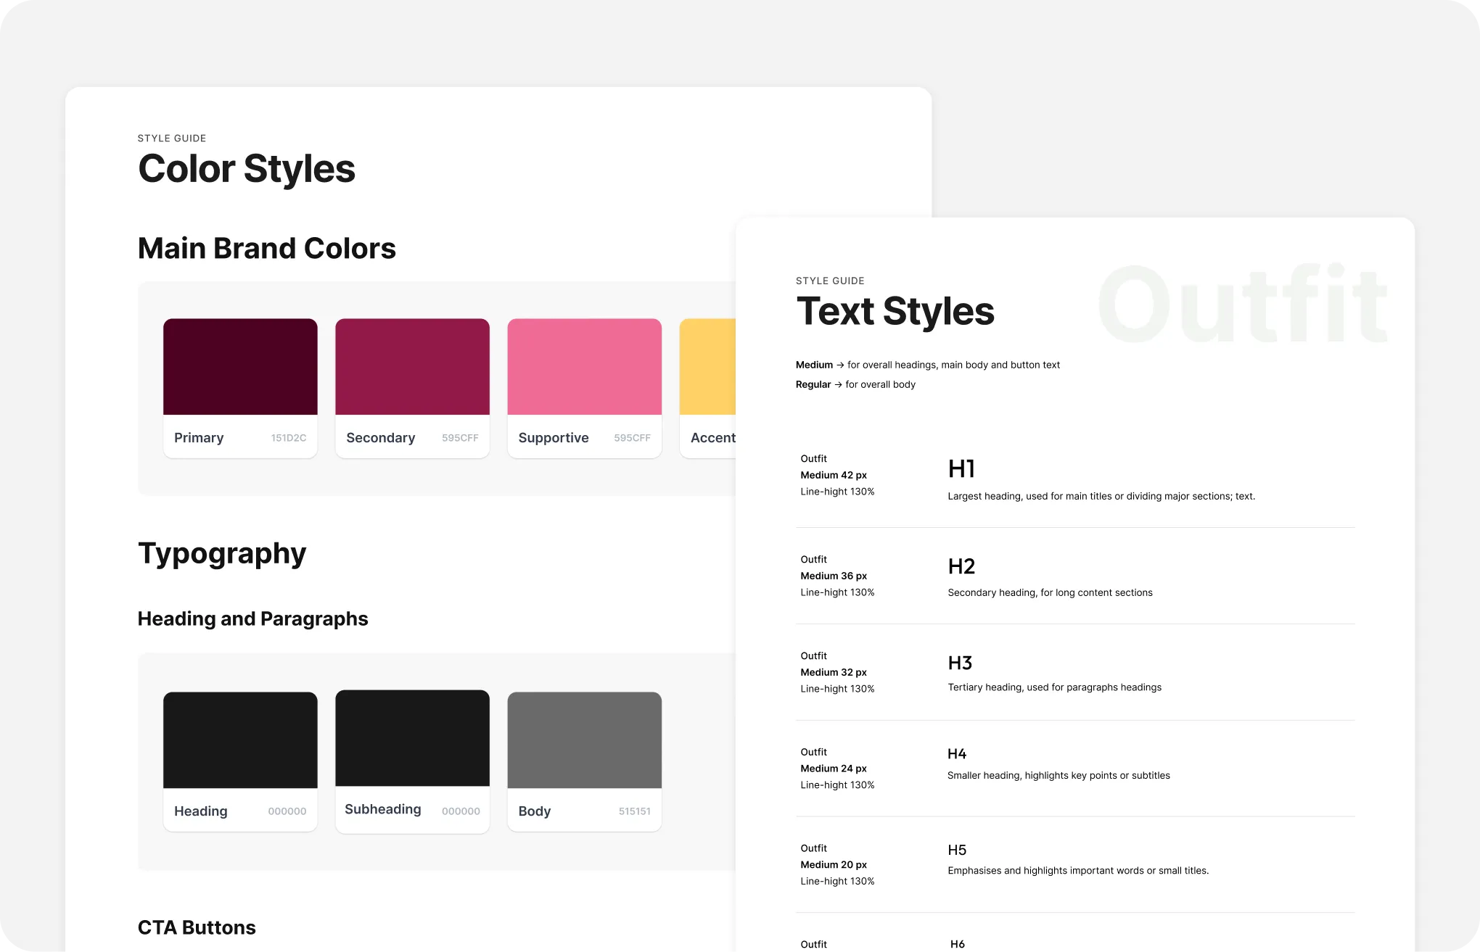This screenshot has height=952, width=1480.
Task: Click the 'H5' heading sample
Action: point(957,850)
